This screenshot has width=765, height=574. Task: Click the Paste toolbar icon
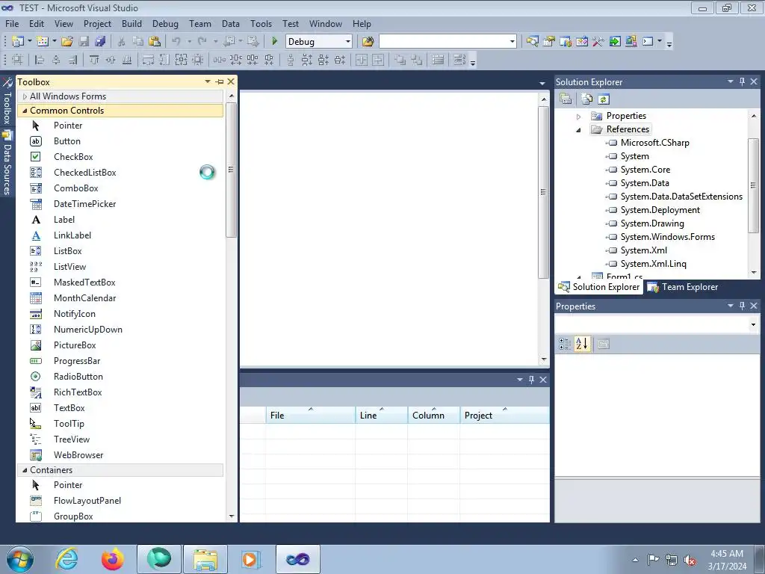click(155, 42)
